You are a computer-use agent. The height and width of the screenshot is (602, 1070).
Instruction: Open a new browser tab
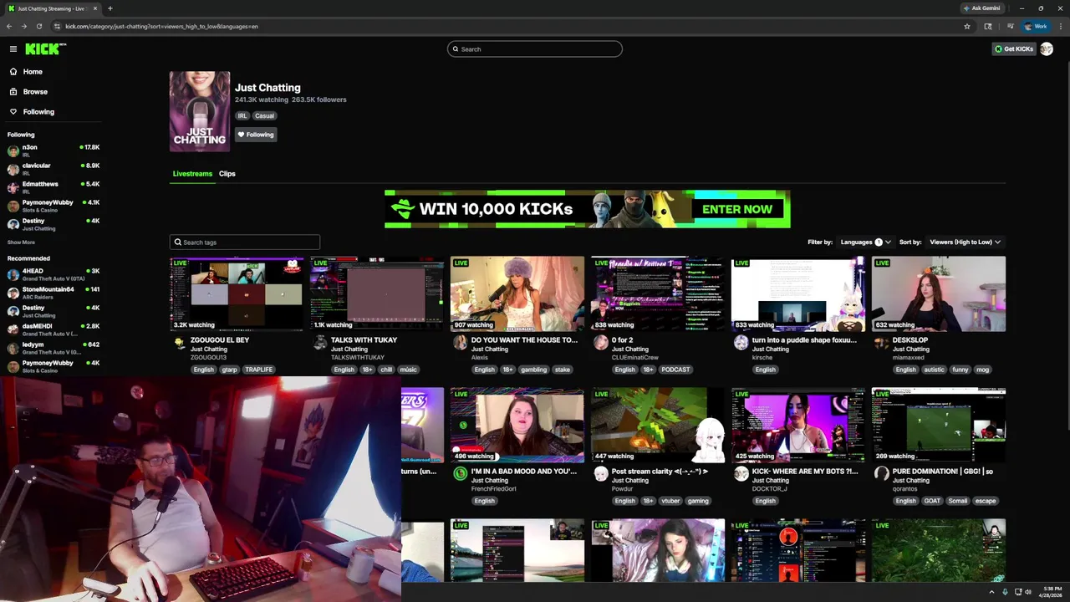[x=110, y=8]
